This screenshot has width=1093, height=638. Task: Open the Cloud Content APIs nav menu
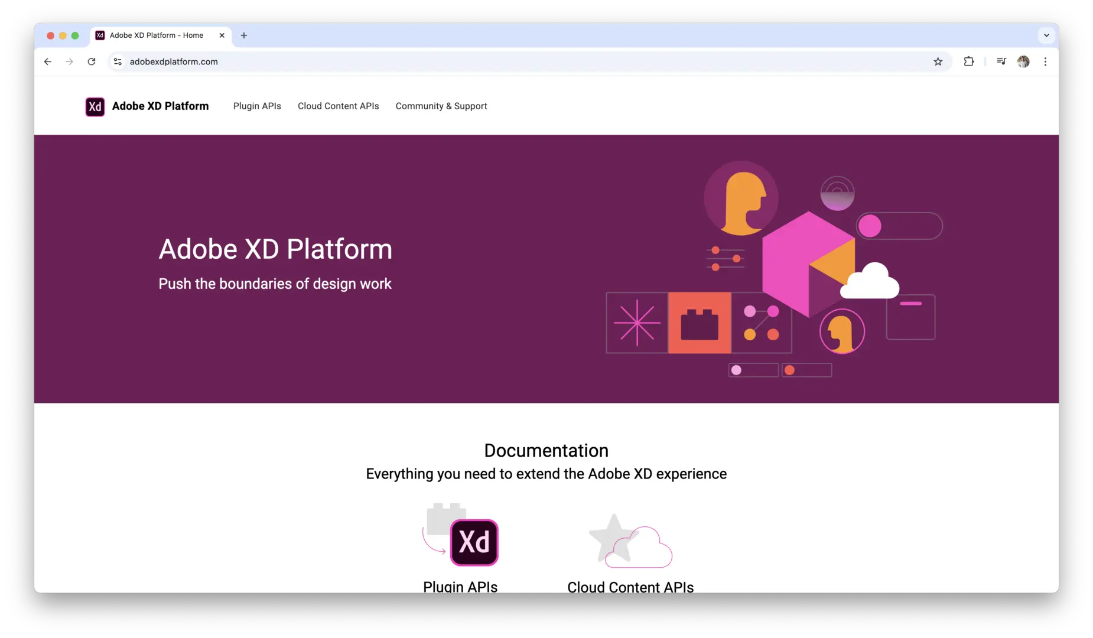[x=338, y=106]
